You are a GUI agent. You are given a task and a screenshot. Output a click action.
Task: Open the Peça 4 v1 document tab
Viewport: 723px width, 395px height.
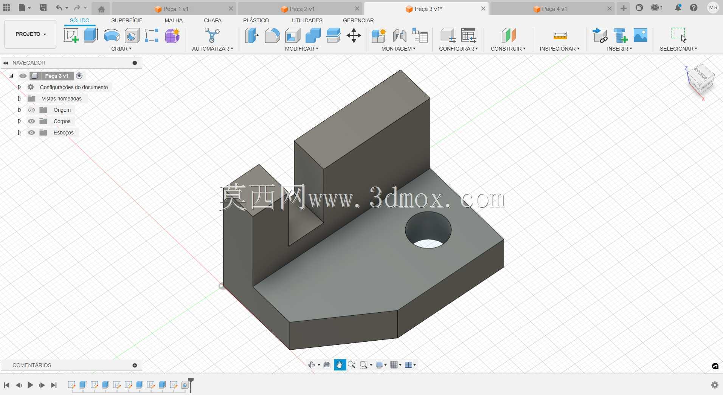pos(552,9)
